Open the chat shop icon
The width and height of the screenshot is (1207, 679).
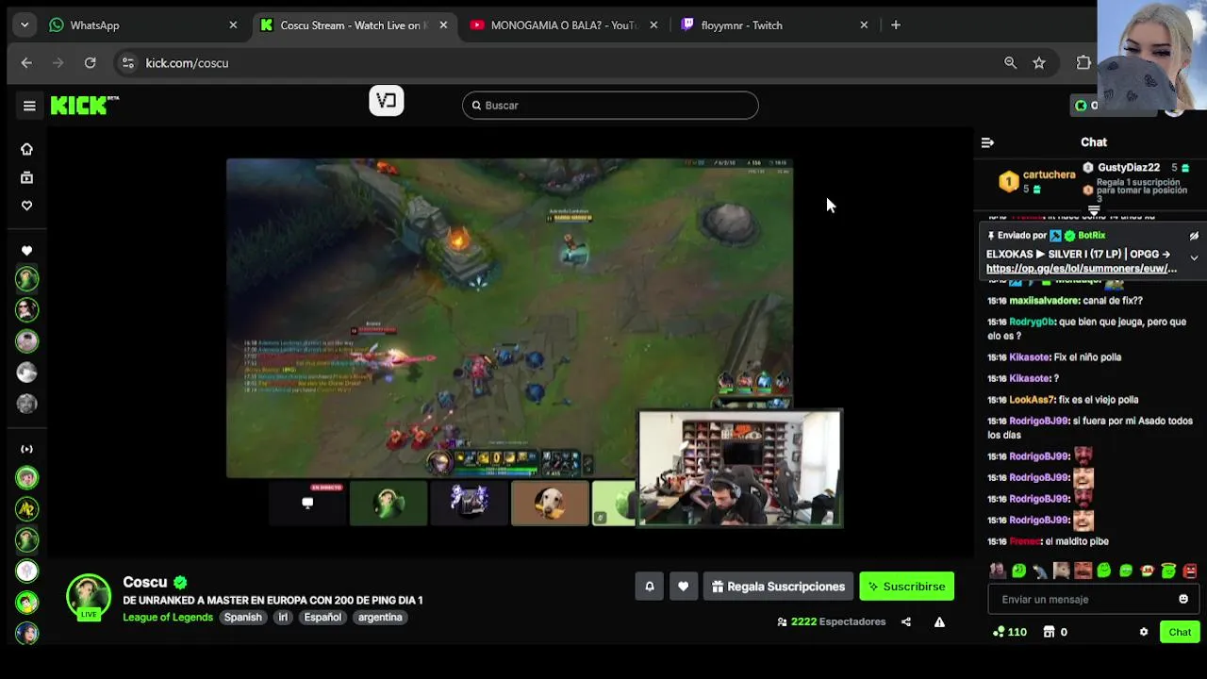(1049, 632)
